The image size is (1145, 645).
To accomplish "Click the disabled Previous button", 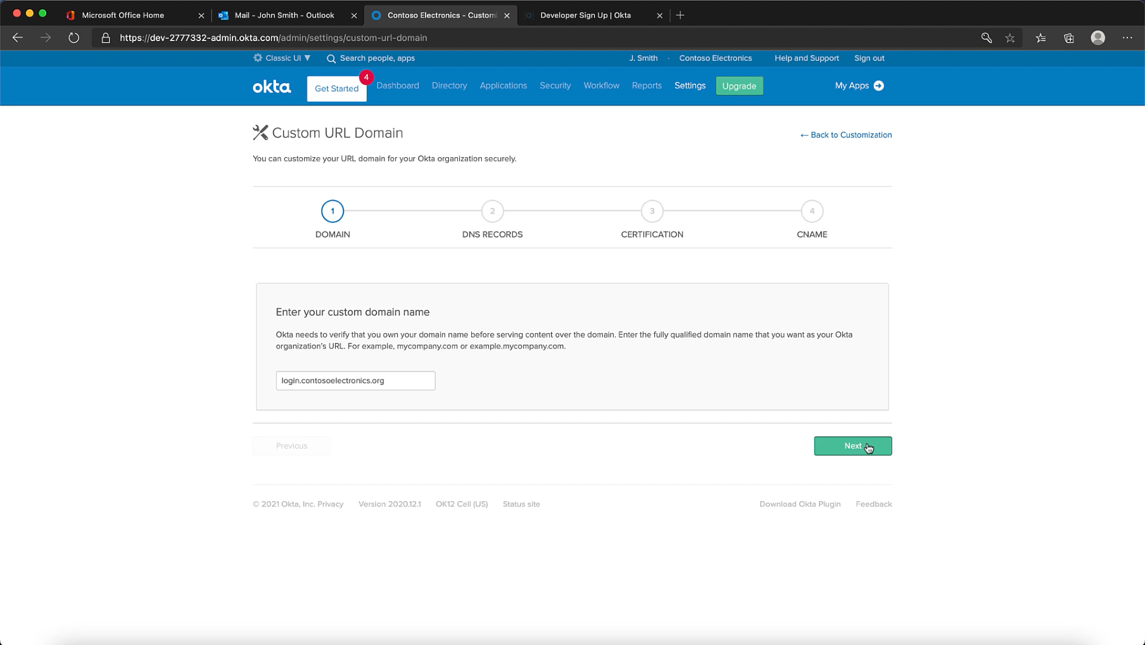I will click(x=291, y=446).
